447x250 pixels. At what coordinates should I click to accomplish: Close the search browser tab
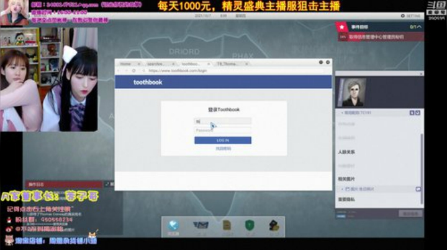pos(173,64)
